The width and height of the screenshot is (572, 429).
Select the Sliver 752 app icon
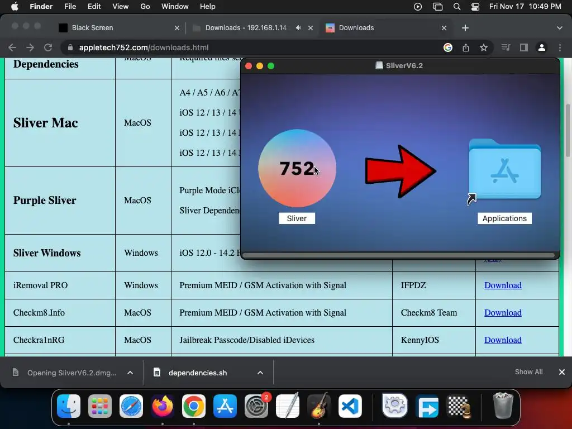pos(297,168)
